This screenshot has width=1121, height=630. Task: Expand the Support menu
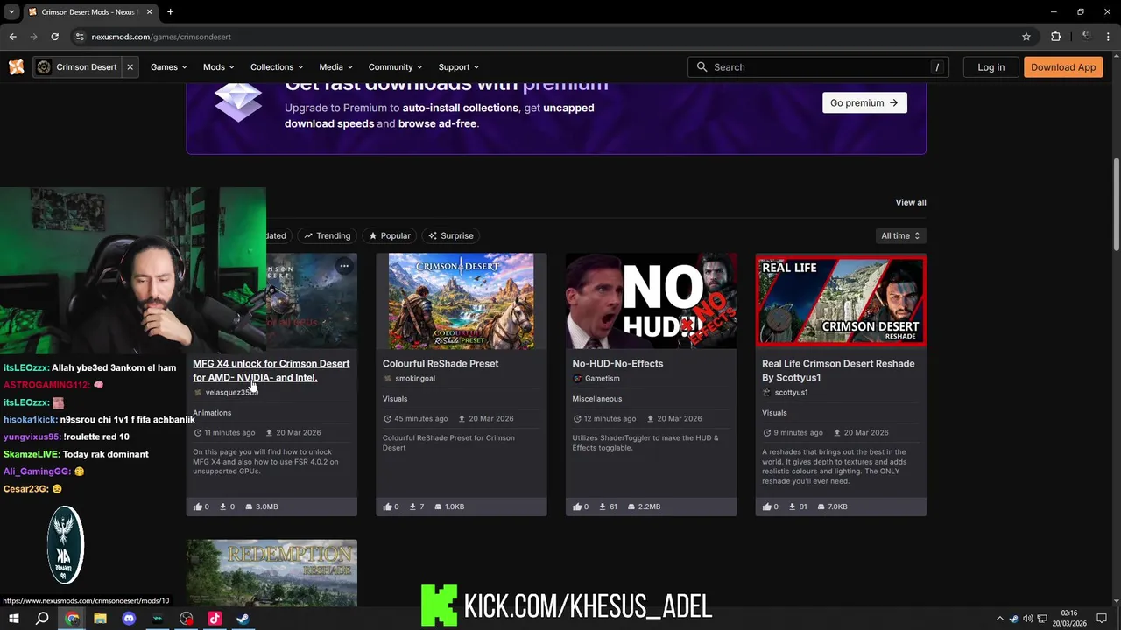point(458,67)
